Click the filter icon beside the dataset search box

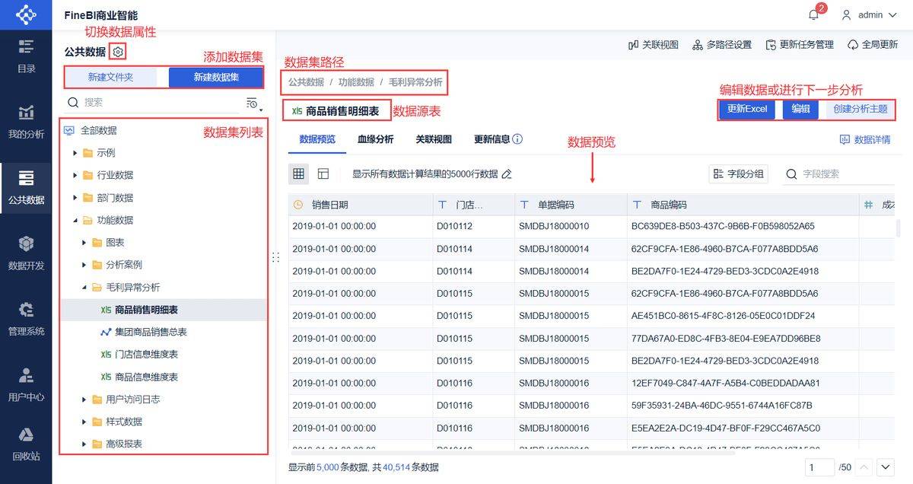click(x=252, y=102)
